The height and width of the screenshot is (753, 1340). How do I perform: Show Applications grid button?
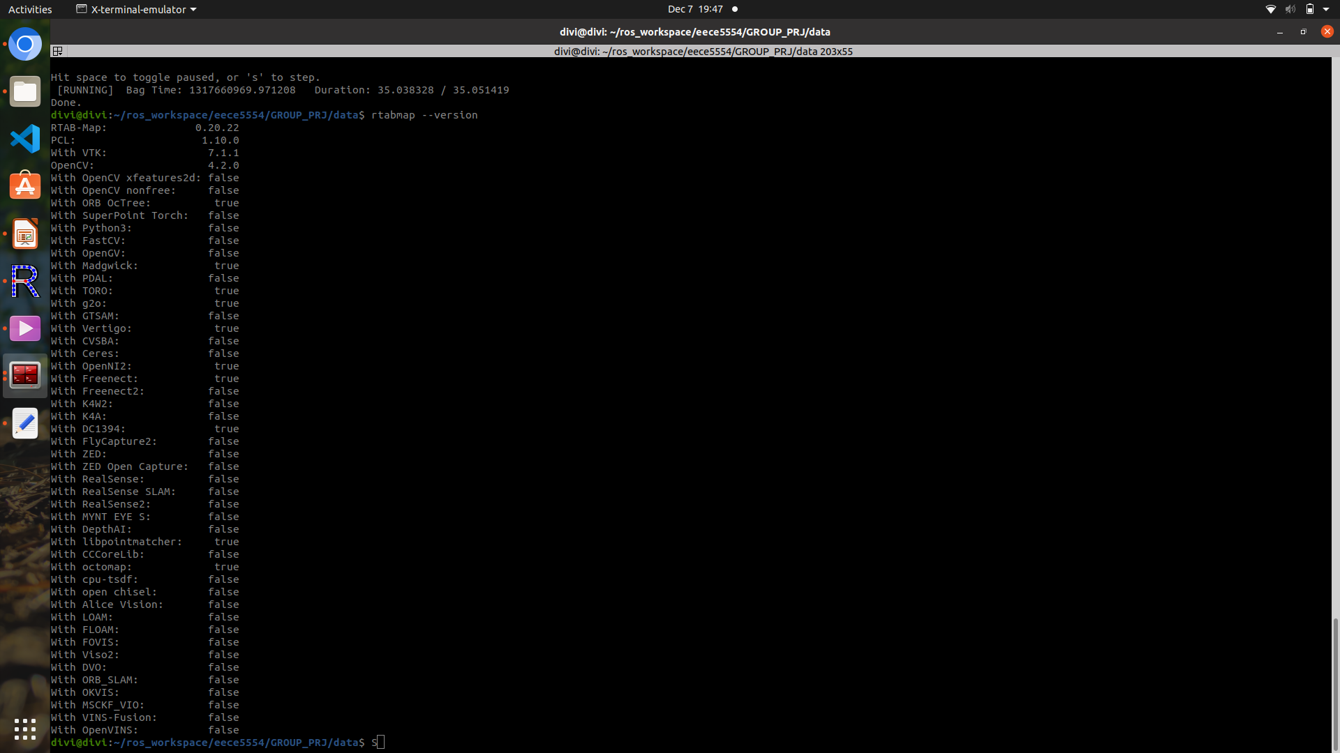(25, 729)
